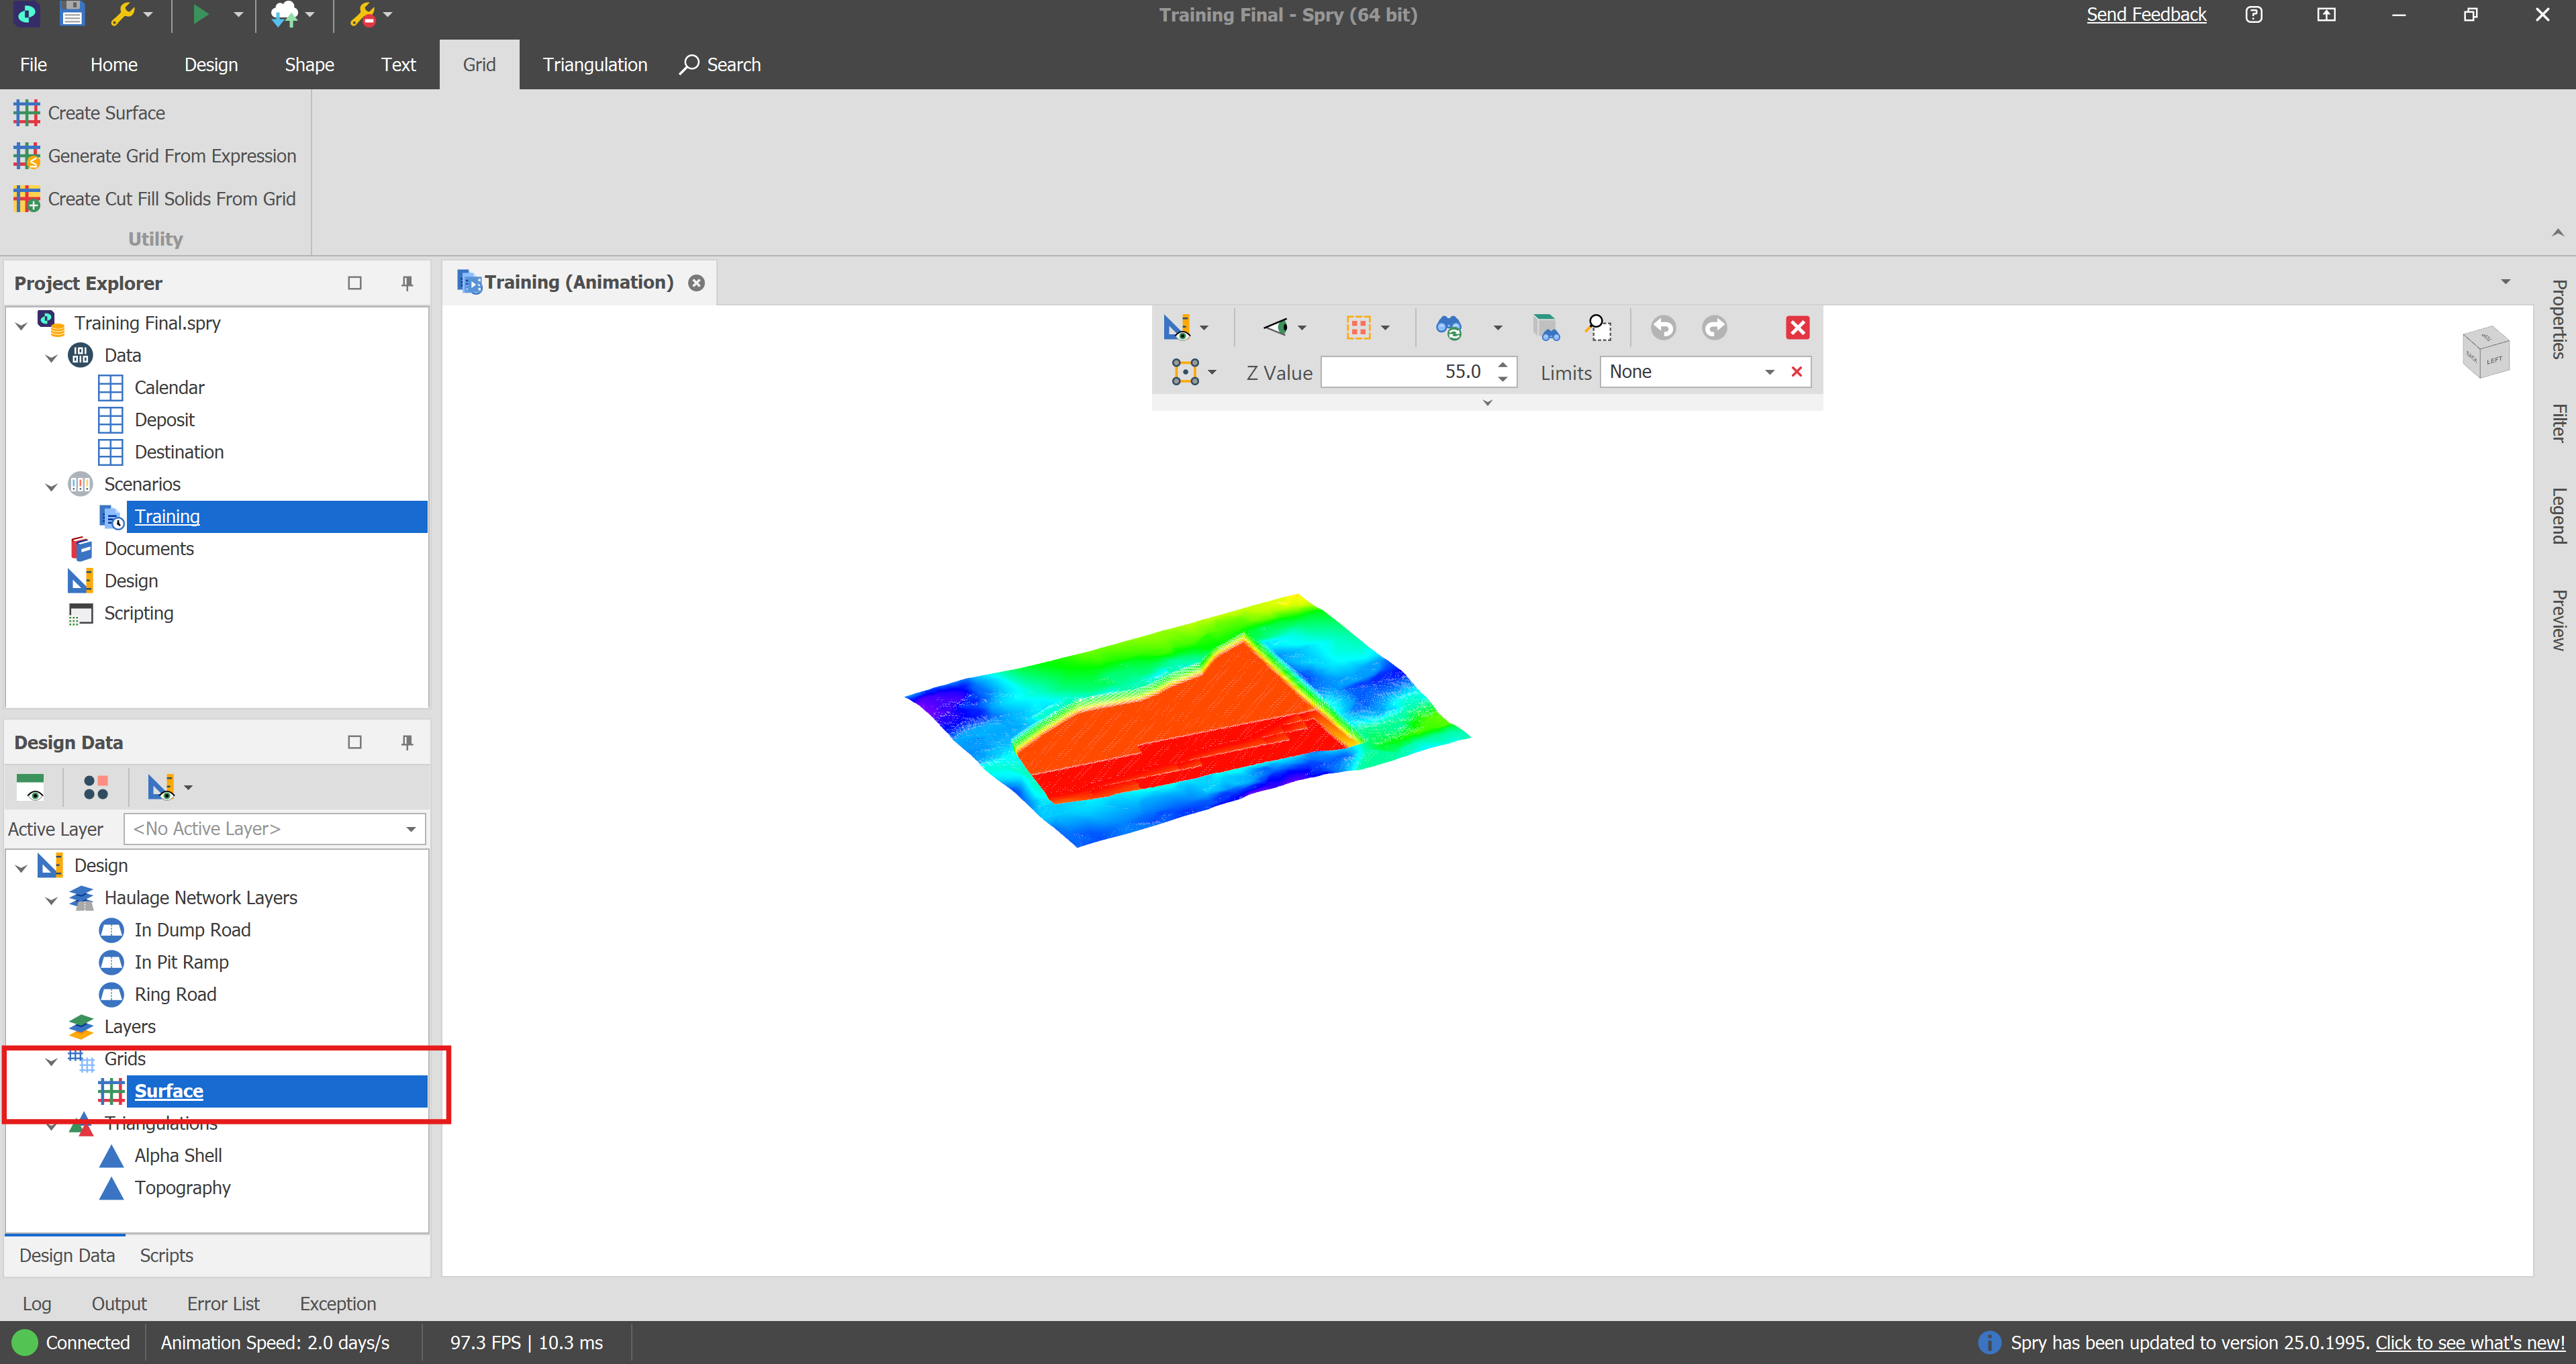2576x1364 pixels.
Task: Click the Send Feedback link
Action: 2145,15
